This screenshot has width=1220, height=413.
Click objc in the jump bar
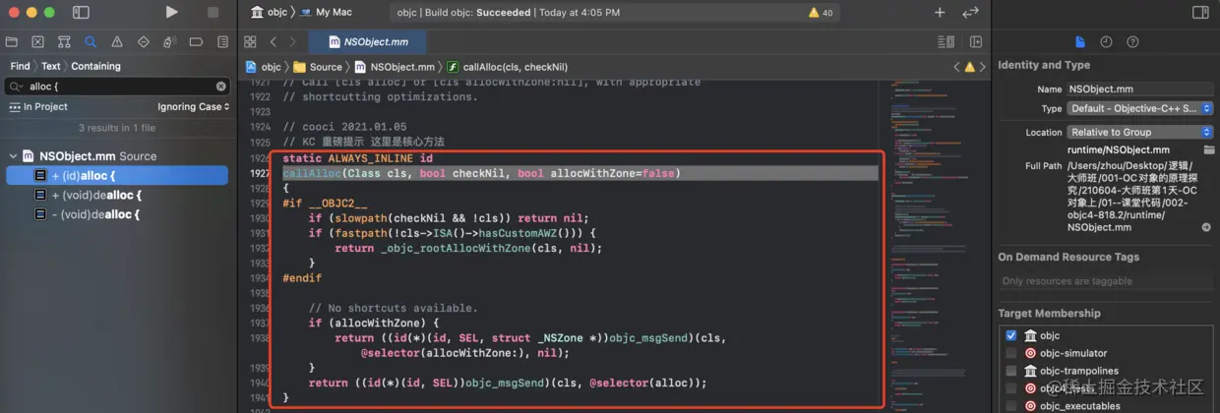263,67
